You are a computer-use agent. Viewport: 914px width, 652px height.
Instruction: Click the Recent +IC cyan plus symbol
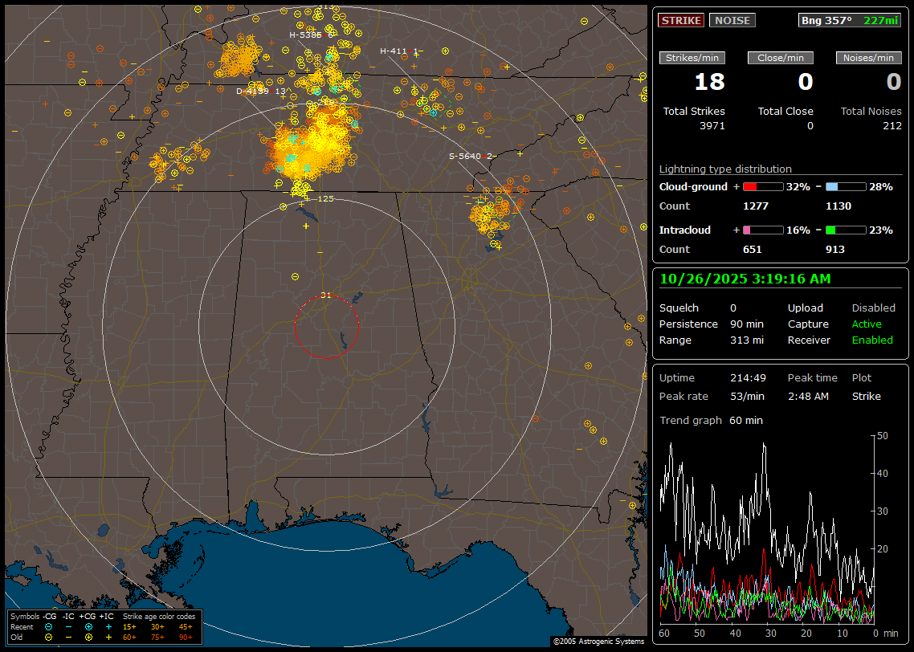point(108,626)
